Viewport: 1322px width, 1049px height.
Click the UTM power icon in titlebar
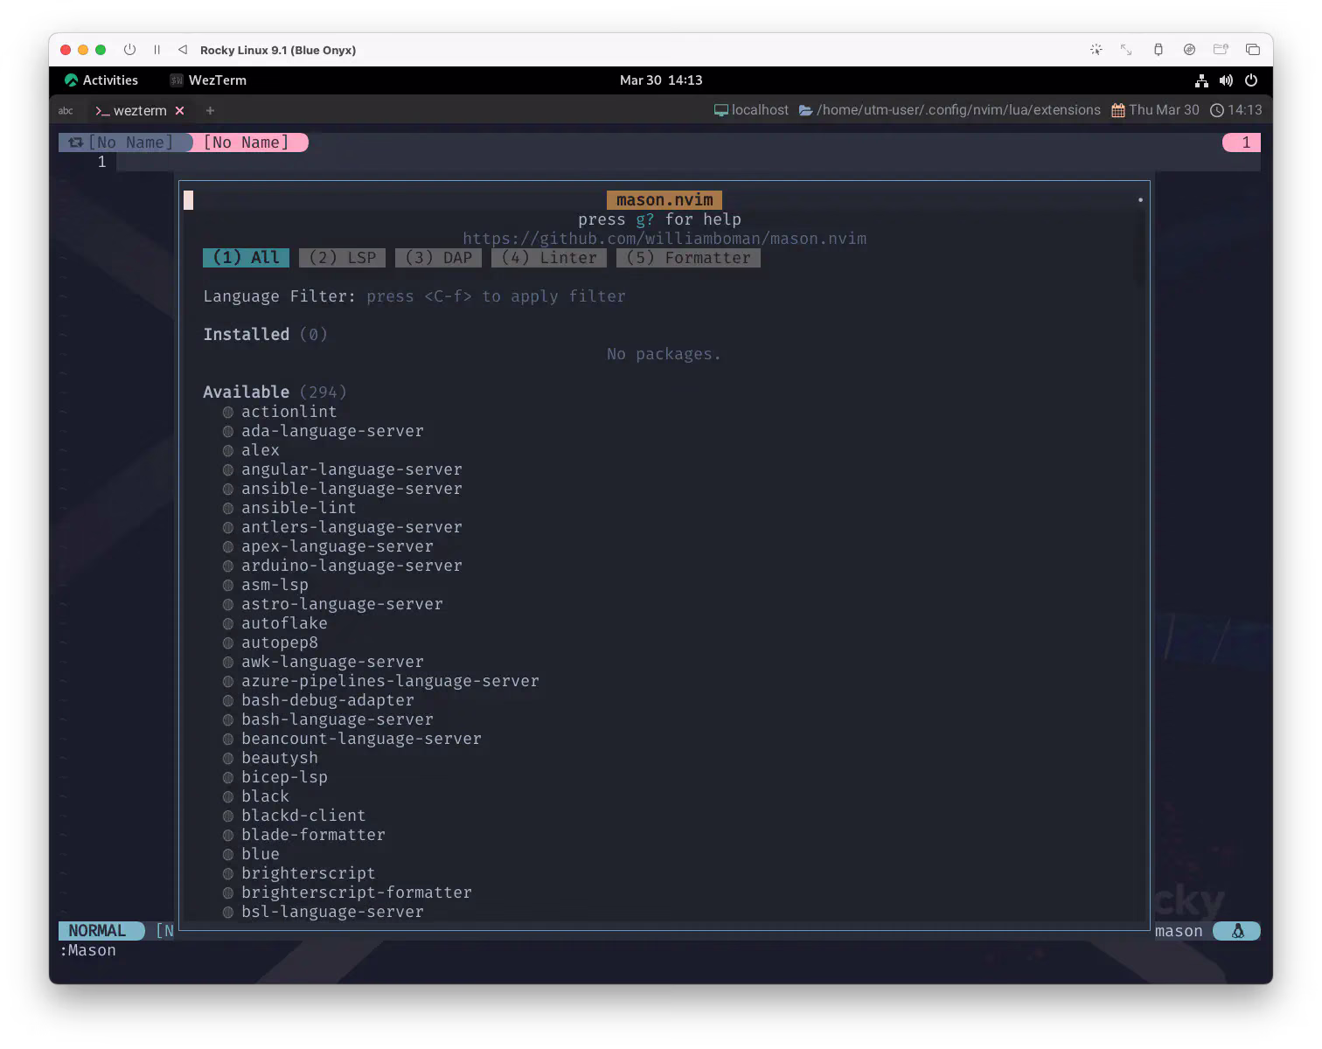(x=129, y=50)
